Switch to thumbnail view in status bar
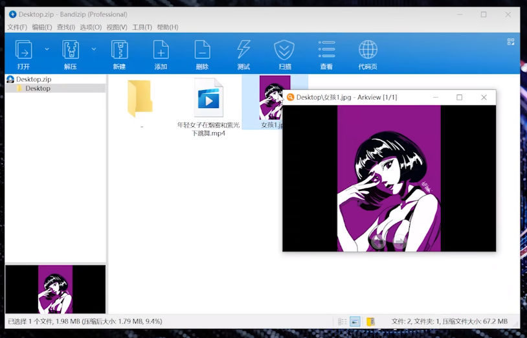 (x=355, y=322)
